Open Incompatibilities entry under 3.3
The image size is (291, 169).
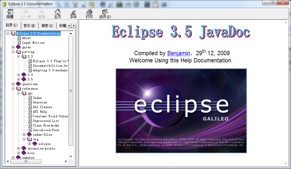pos(51,66)
